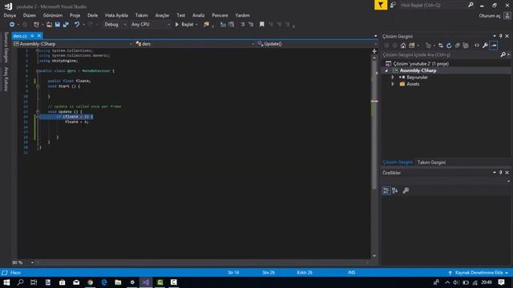Image resolution: width=513 pixels, height=288 pixels.
Task: Click the Oturum aç sign-in link
Action: tap(490, 16)
